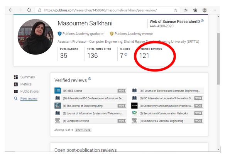Select the Peer review link
The height and width of the screenshot is (158, 225).
(x=29, y=98)
